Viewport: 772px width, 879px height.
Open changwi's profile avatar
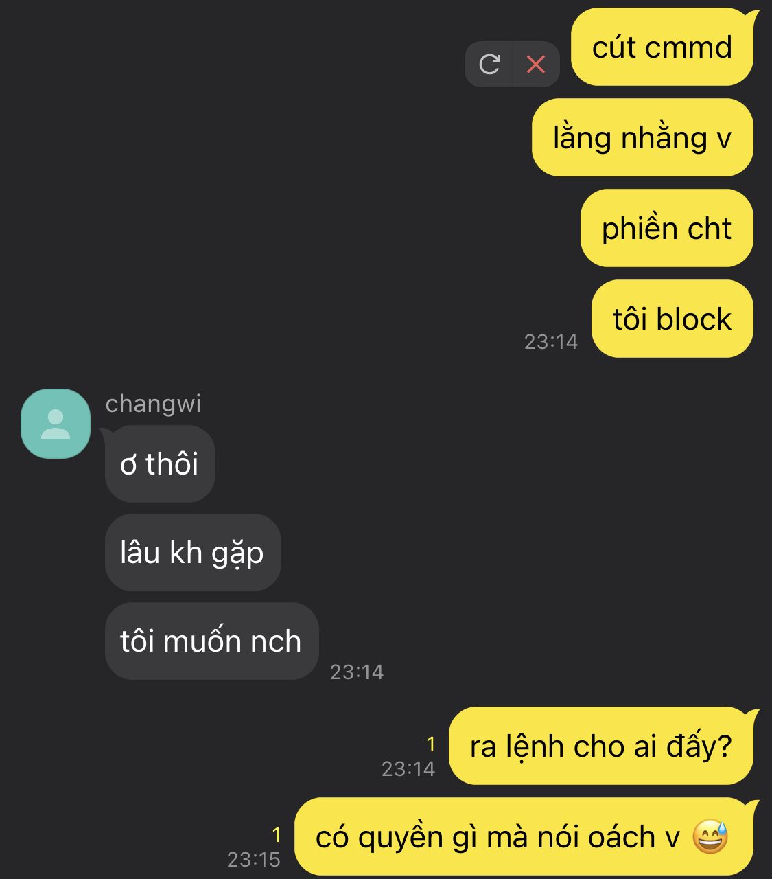pos(56,424)
